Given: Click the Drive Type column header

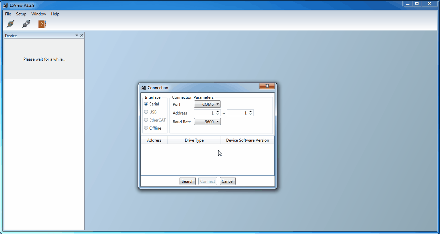Looking at the screenshot, I should point(194,140).
